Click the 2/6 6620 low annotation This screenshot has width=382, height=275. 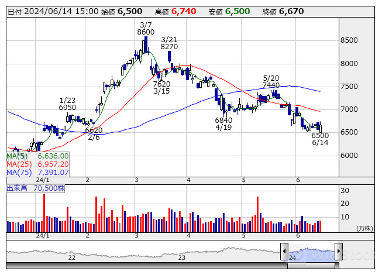click(x=94, y=133)
